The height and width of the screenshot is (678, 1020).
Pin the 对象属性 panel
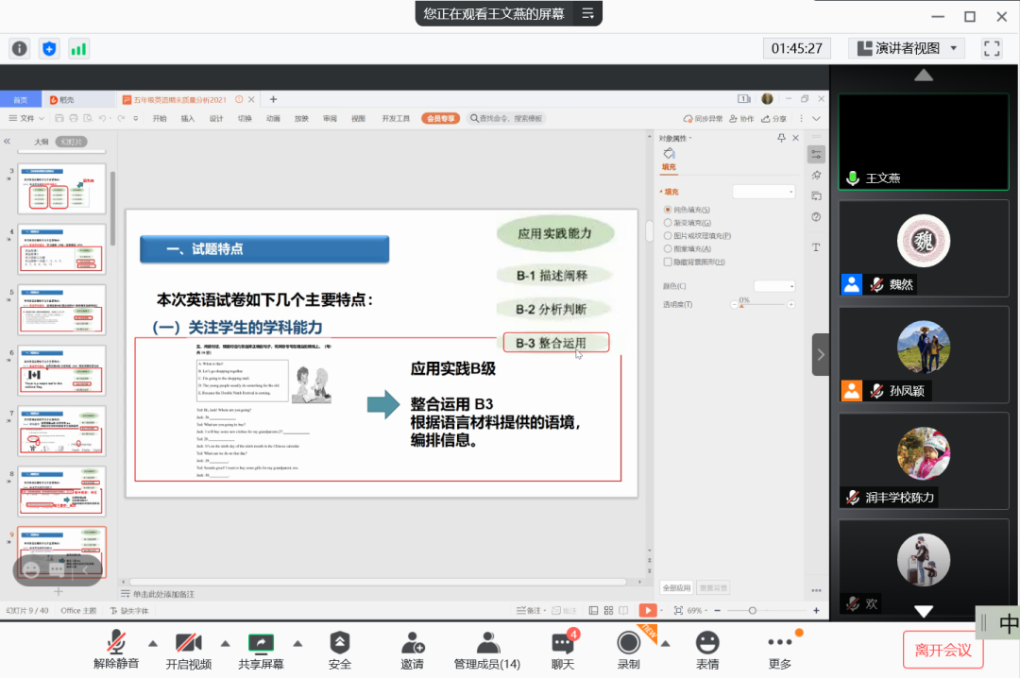[x=781, y=138]
